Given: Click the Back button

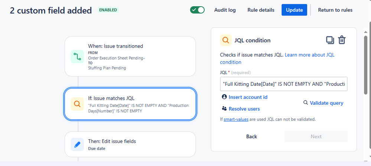Looking at the screenshot, I should [251, 136].
